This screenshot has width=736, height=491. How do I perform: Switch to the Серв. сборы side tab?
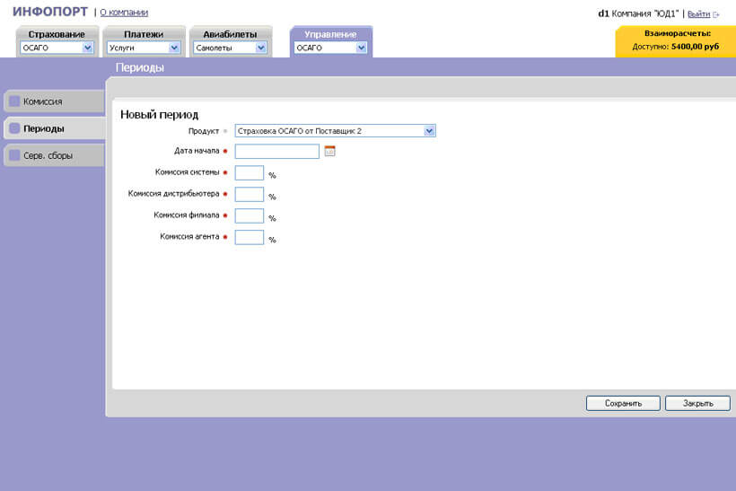pyautogui.click(x=52, y=155)
